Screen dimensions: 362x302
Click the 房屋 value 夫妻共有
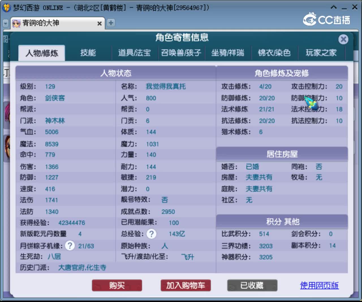pos(259,177)
